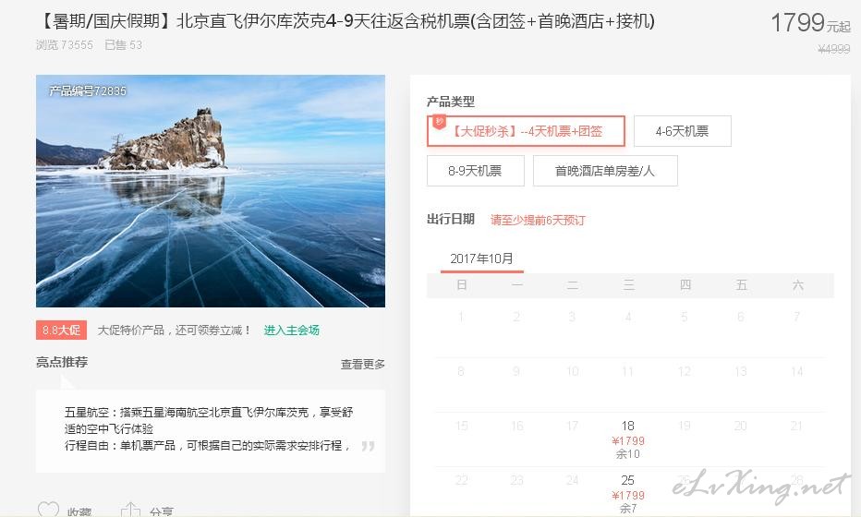The height and width of the screenshot is (517, 861).
Task: Click the 三 weekday column header
Action: point(629,285)
